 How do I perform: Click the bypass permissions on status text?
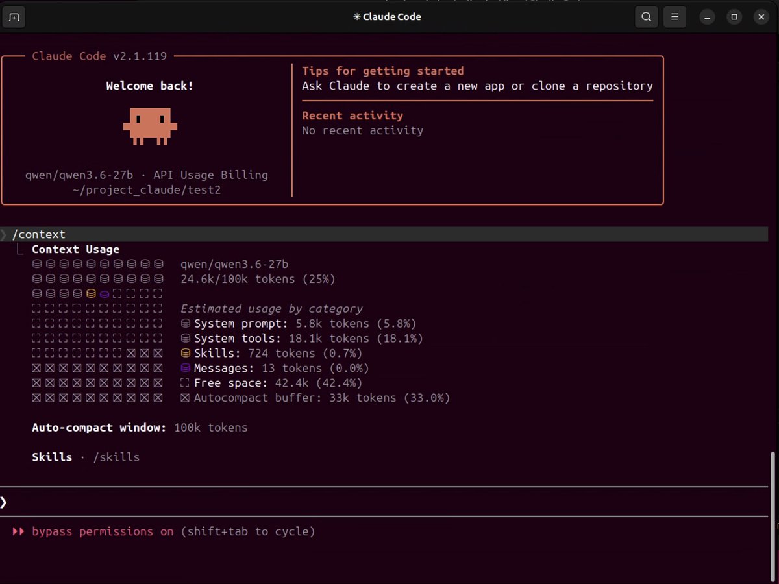103,531
